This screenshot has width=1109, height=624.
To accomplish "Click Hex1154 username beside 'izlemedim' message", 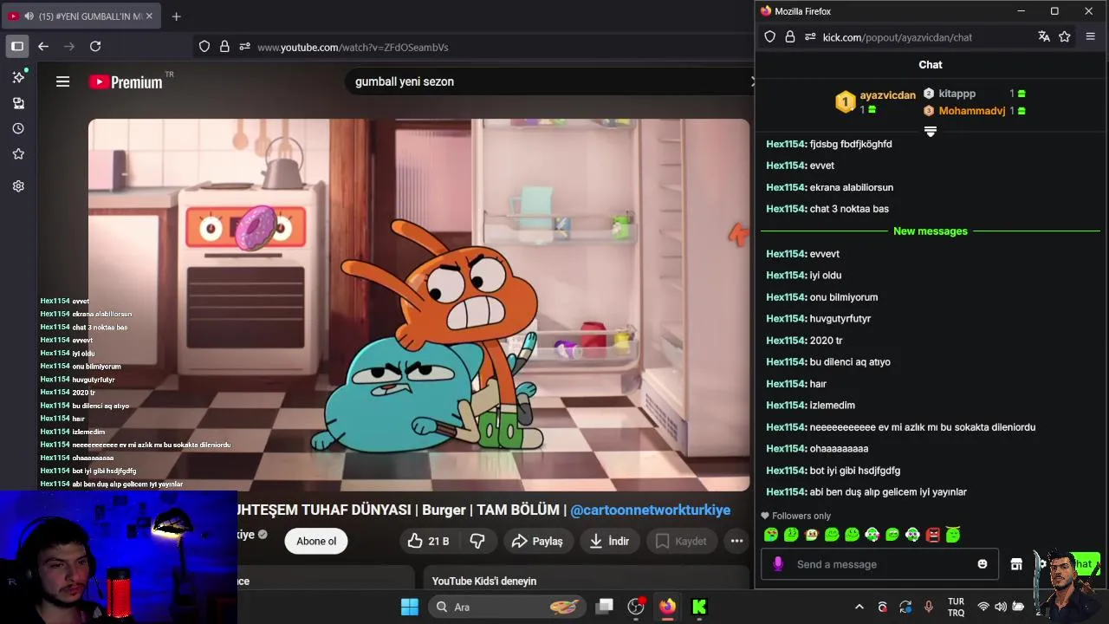I will coord(786,406).
